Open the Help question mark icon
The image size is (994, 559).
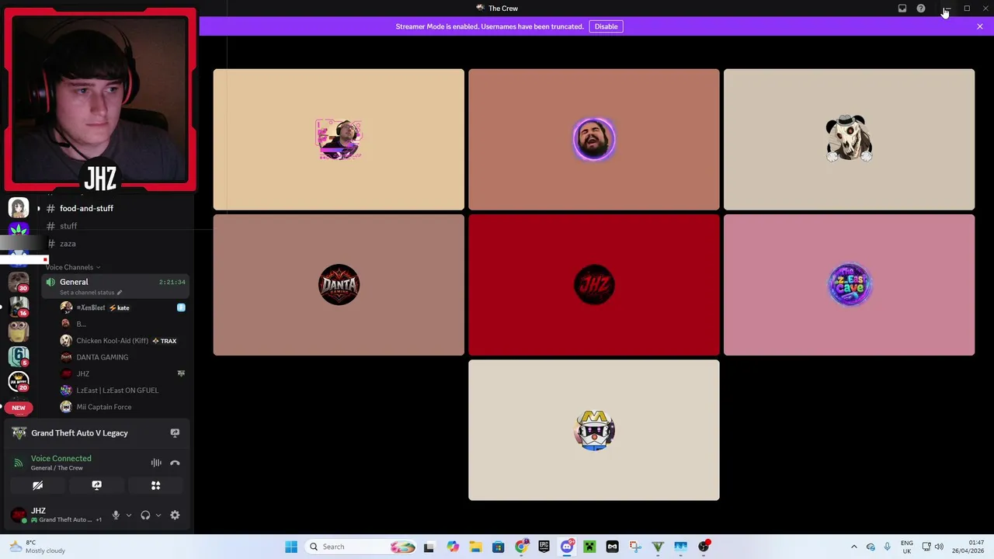[x=921, y=9]
